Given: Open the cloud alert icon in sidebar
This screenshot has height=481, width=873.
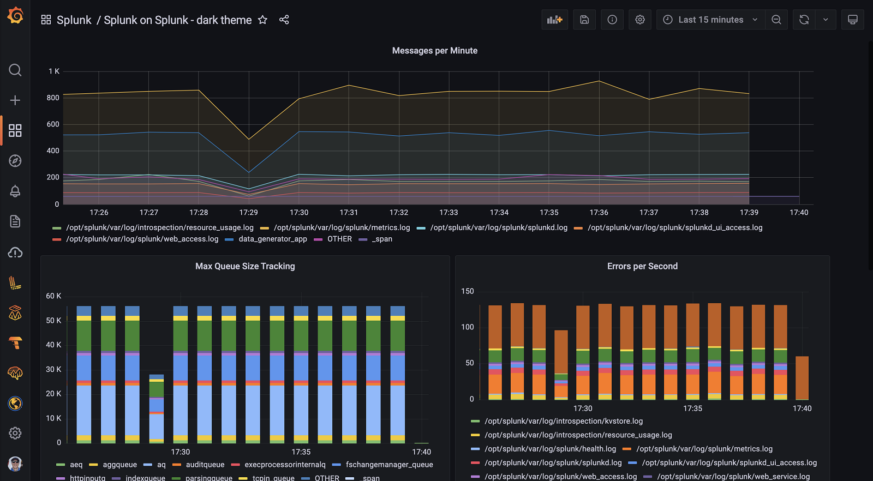Looking at the screenshot, I should (15, 252).
